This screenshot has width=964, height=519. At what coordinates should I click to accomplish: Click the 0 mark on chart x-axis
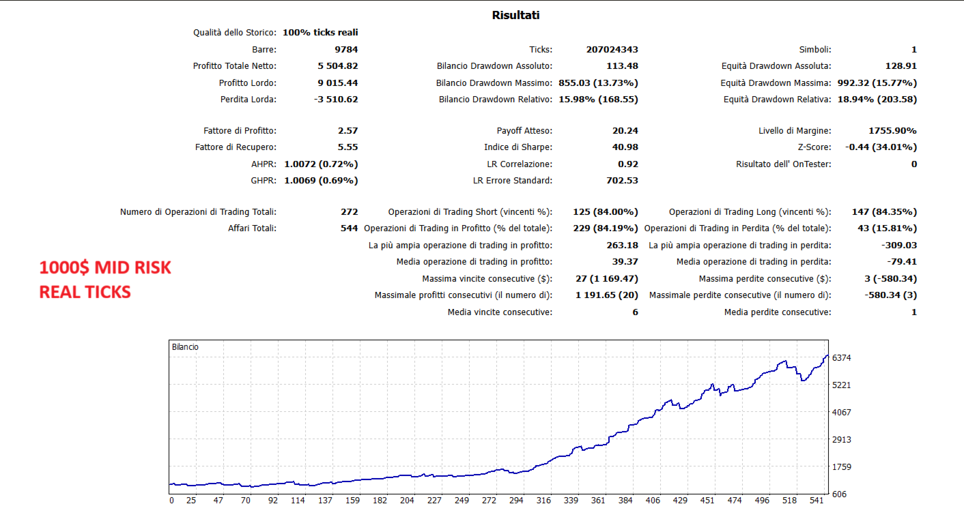[171, 501]
